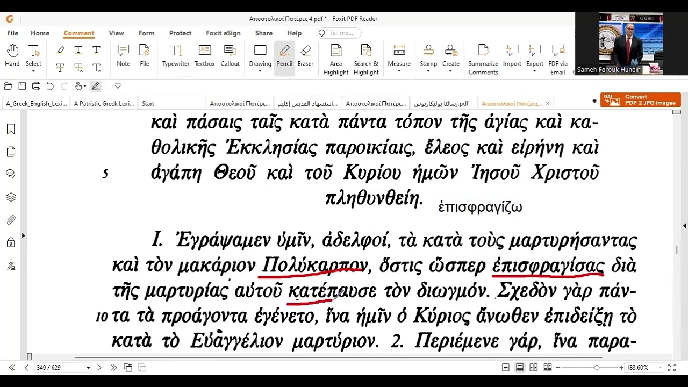Image resolution: width=688 pixels, height=387 pixels.
Task: Expand the Export comments dropdown
Action: pos(535,71)
